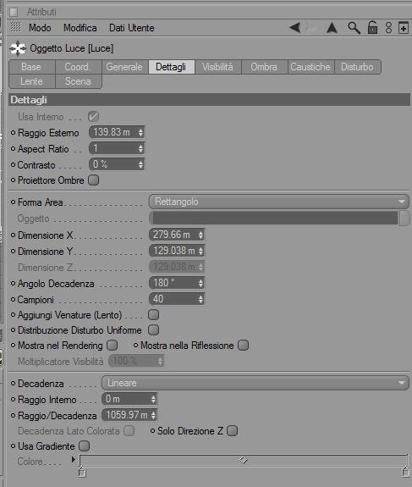Switch to the Lente tab
This screenshot has width=412, height=487.
point(32,81)
